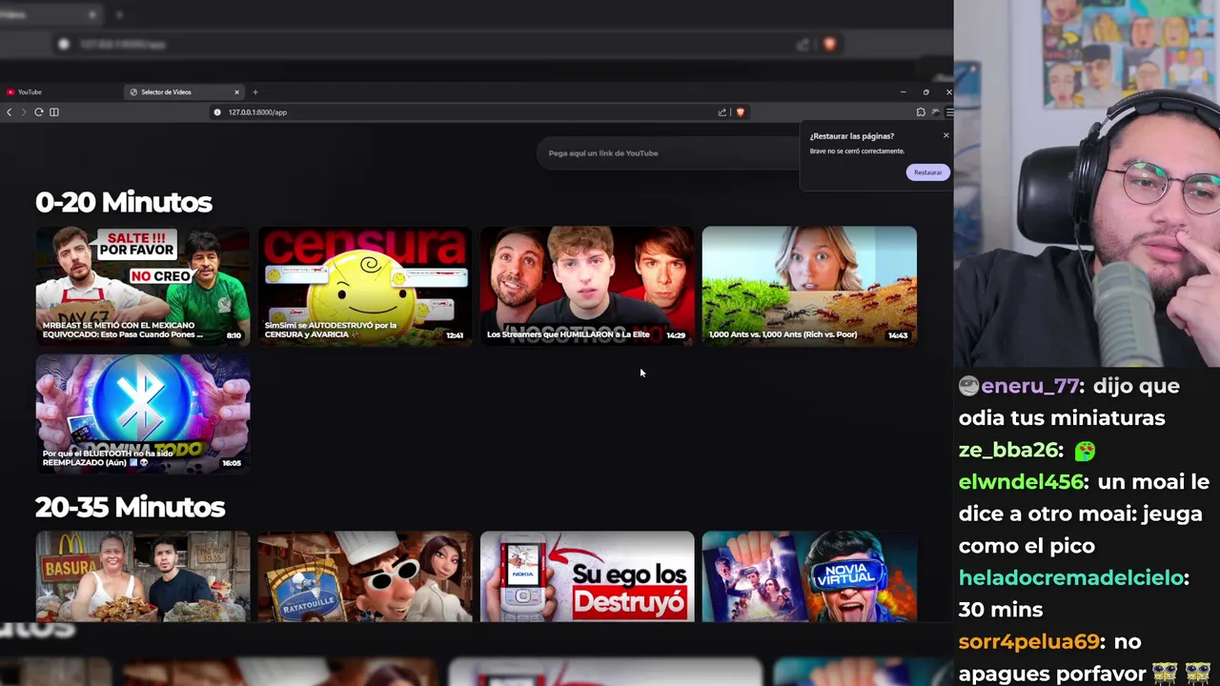
Task: Open the Brave hamburger menu
Action: (x=949, y=112)
